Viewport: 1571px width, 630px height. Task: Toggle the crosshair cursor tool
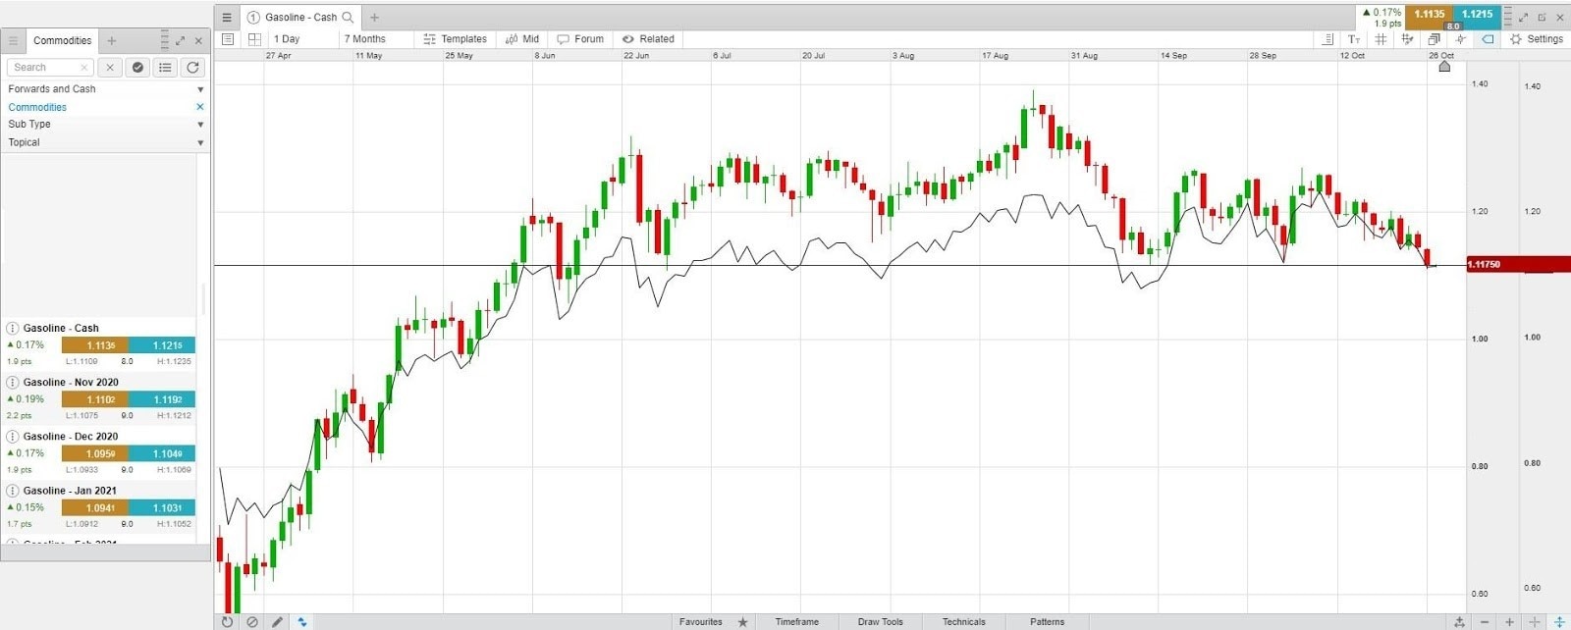pos(1461,39)
